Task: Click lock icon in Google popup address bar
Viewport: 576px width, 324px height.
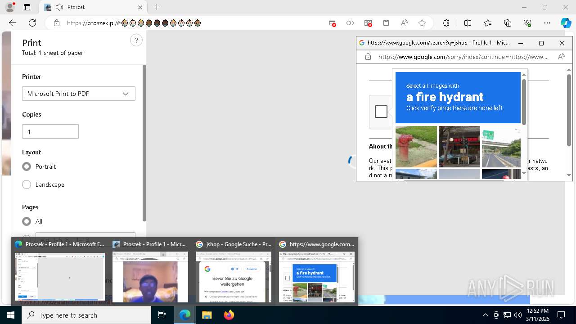Action: point(368,57)
